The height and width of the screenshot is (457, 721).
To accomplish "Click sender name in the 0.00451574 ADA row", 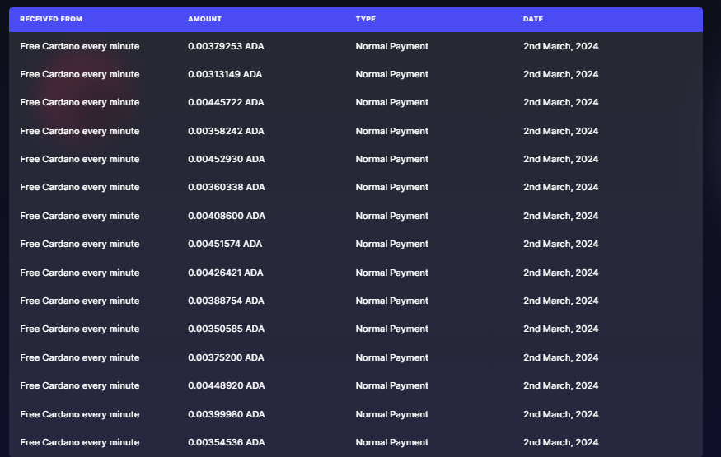I will (x=80, y=245).
